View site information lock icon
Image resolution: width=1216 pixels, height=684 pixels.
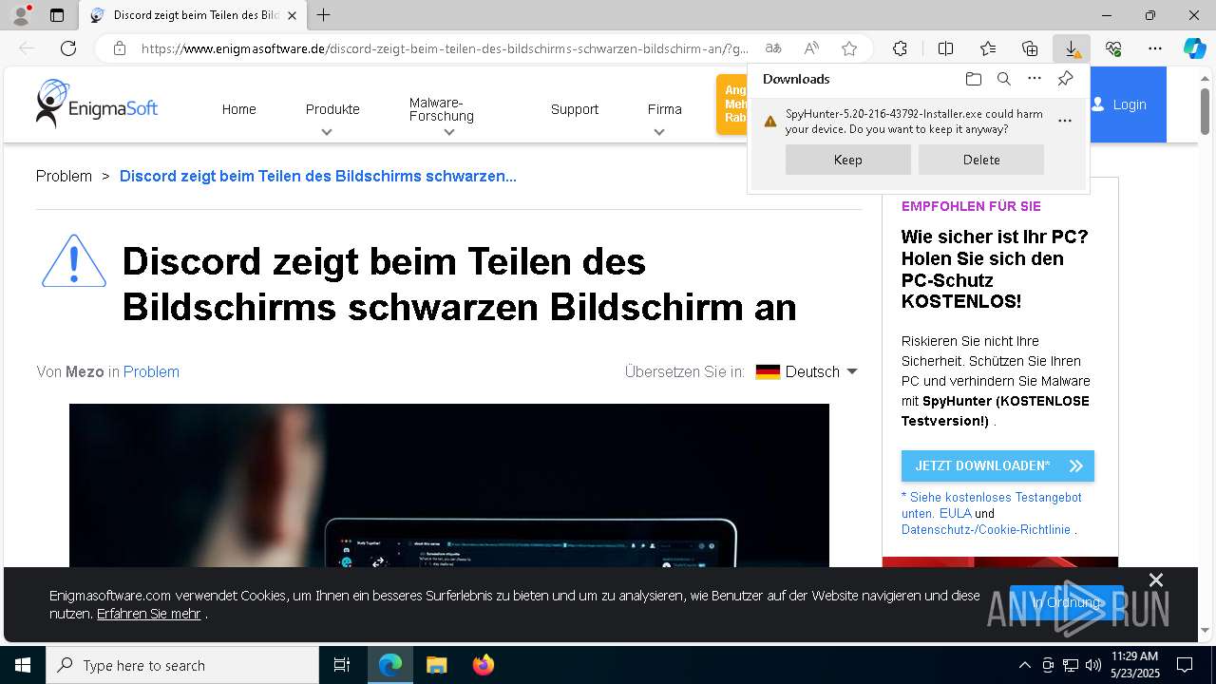click(x=119, y=48)
